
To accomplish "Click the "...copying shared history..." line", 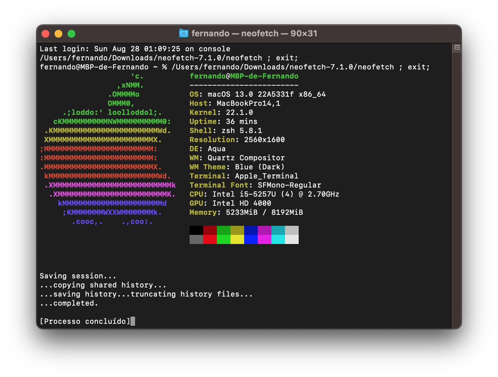I will coord(103,285).
